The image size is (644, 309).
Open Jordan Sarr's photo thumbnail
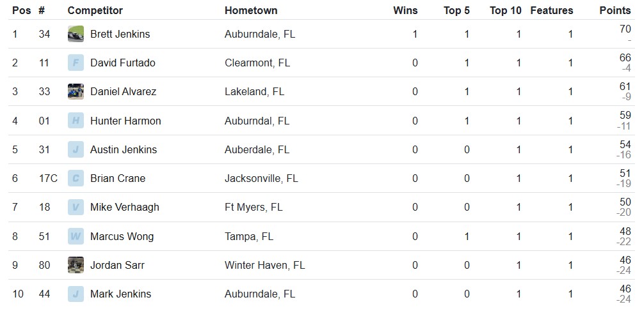76,265
